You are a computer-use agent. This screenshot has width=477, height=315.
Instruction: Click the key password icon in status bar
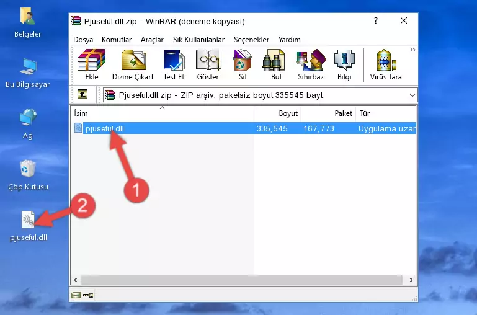tap(88, 295)
